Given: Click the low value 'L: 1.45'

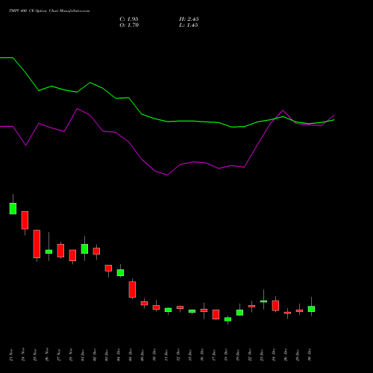Looking at the screenshot, I should (x=189, y=25).
